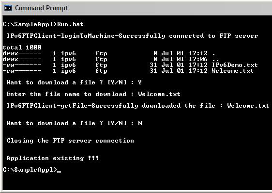Click the Y answer to first download prompt
Viewport: 272px width, 193px height.
140,82
